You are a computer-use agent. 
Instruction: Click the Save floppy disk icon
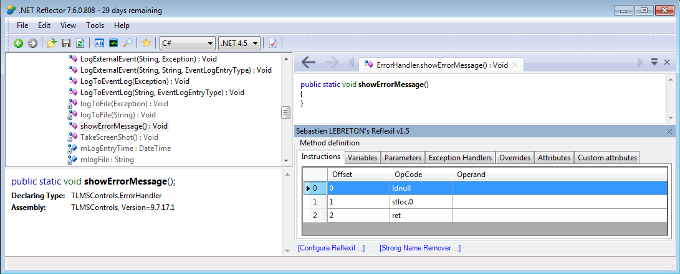click(66, 43)
